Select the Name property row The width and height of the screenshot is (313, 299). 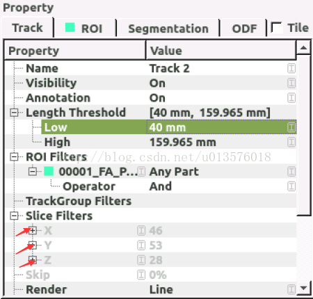point(150,68)
